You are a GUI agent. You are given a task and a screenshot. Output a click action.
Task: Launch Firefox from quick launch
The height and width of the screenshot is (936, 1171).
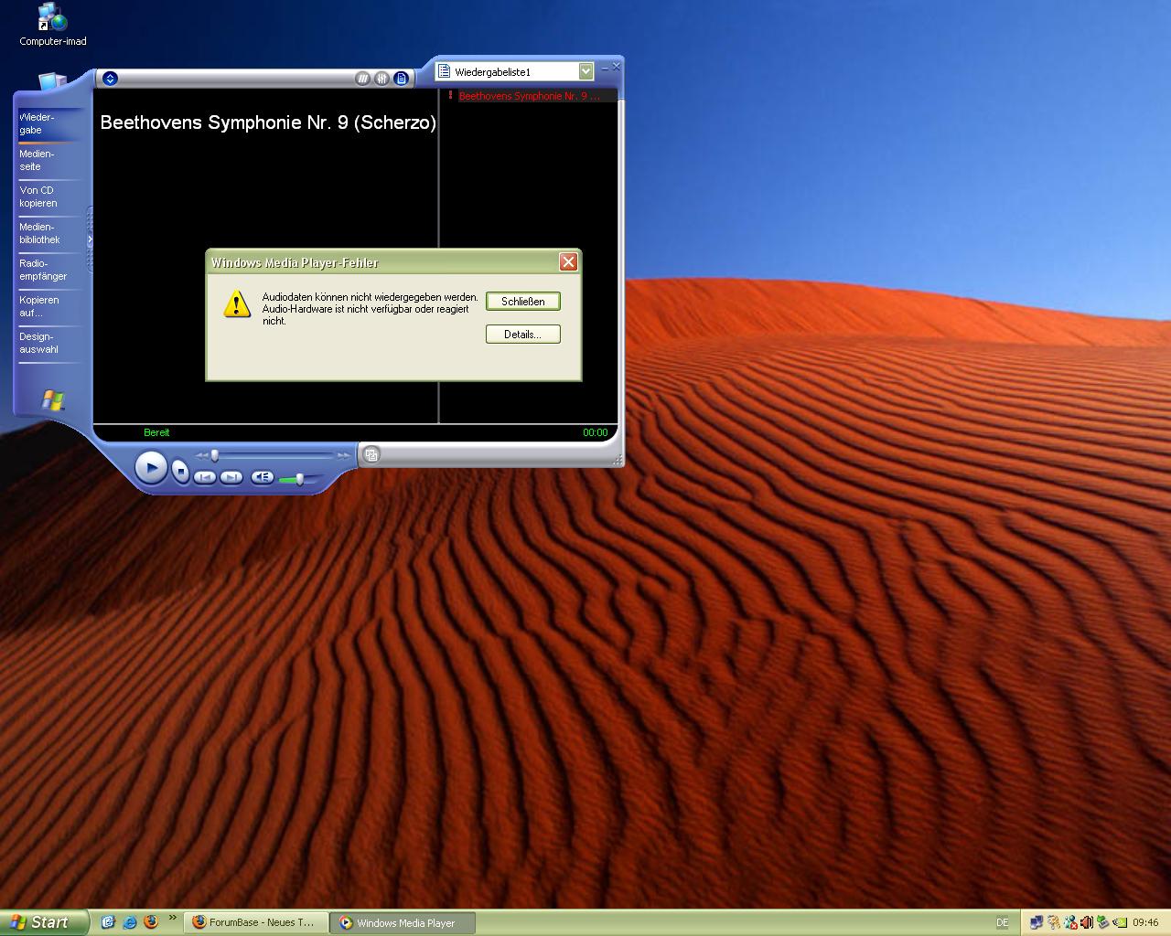(151, 922)
